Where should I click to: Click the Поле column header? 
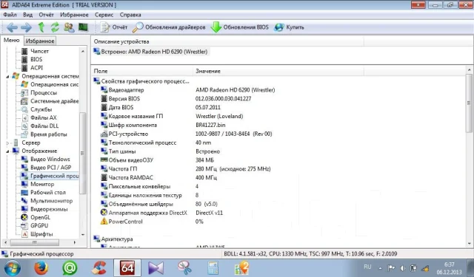pyautogui.click(x=141, y=71)
